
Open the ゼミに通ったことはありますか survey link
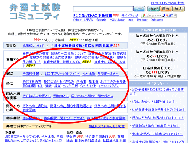coord(154,102)
